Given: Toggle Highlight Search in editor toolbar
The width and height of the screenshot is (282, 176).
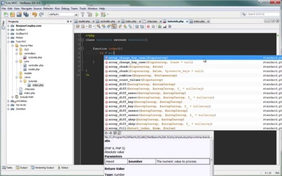Looking at the screenshot, I should [x=114, y=26].
